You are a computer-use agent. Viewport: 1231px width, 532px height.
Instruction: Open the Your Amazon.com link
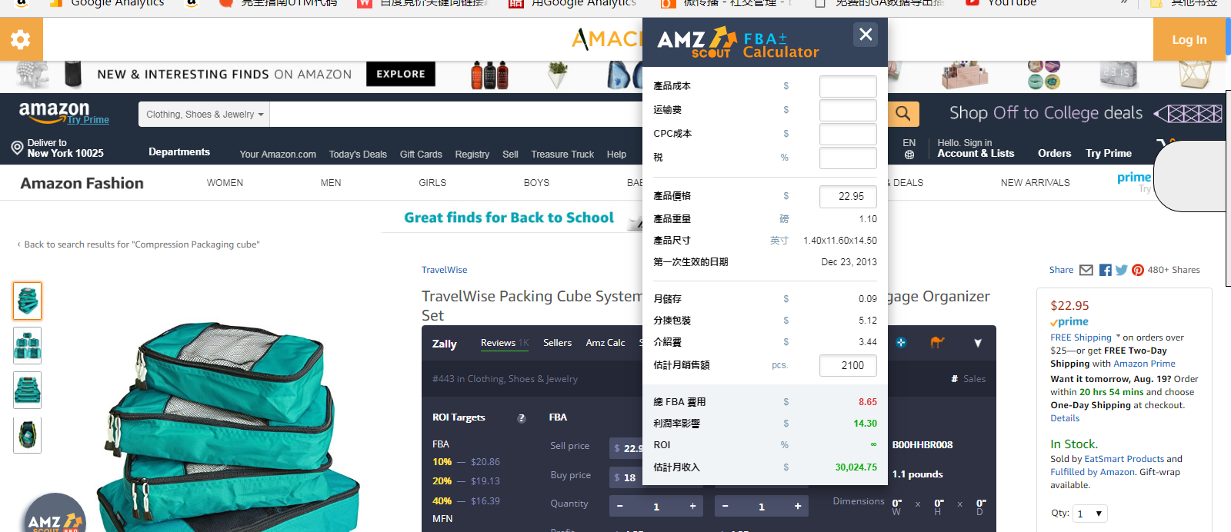278,155
